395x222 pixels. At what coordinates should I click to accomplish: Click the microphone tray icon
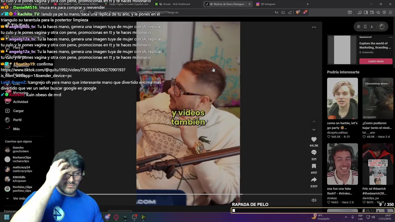[352, 217]
